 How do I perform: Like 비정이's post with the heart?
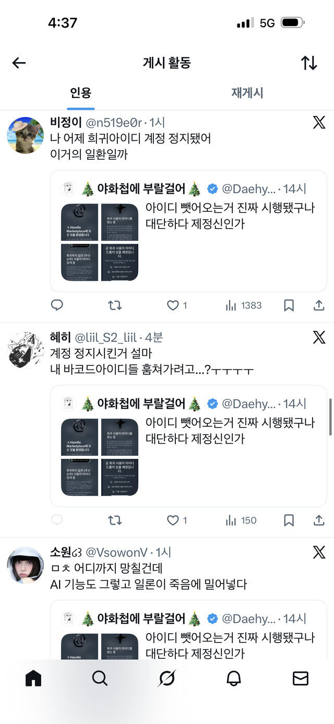pos(173,305)
